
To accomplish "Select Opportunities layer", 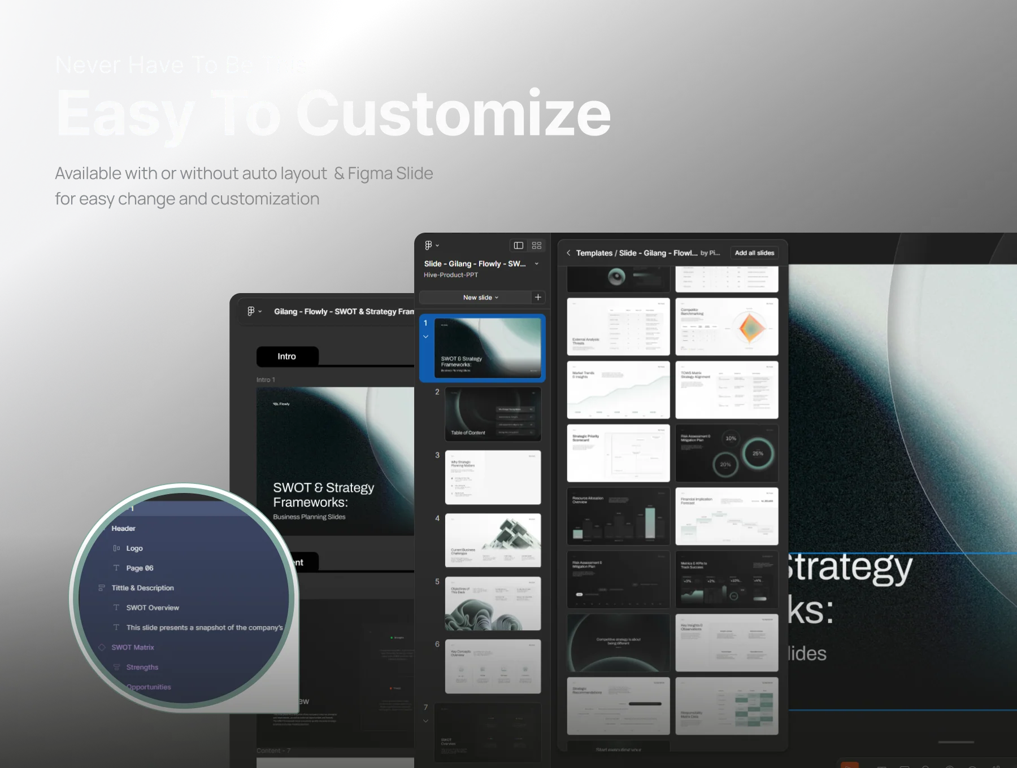I will 149,687.
